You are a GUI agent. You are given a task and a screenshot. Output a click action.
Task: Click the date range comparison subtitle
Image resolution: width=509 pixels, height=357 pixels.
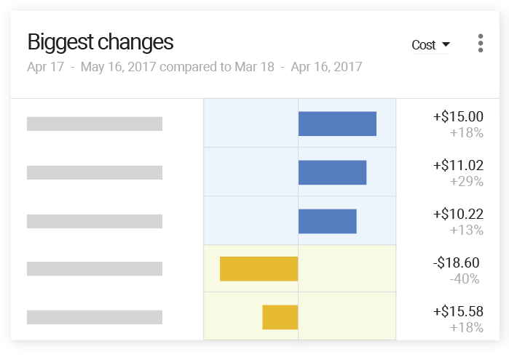tap(194, 68)
